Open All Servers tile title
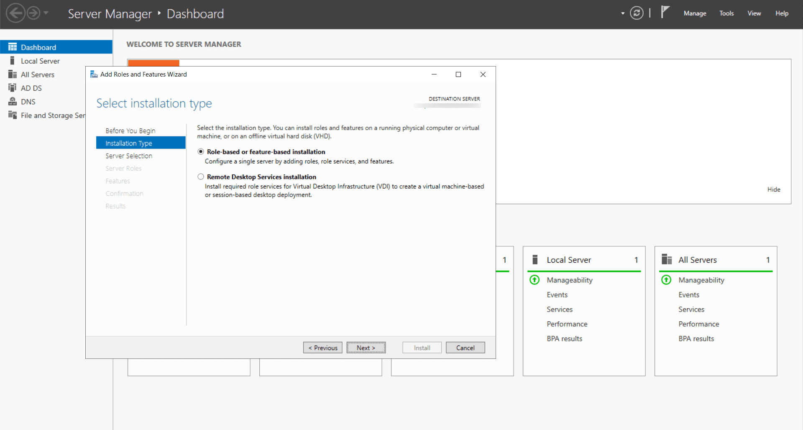This screenshot has width=803, height=430. coord(698,260)
